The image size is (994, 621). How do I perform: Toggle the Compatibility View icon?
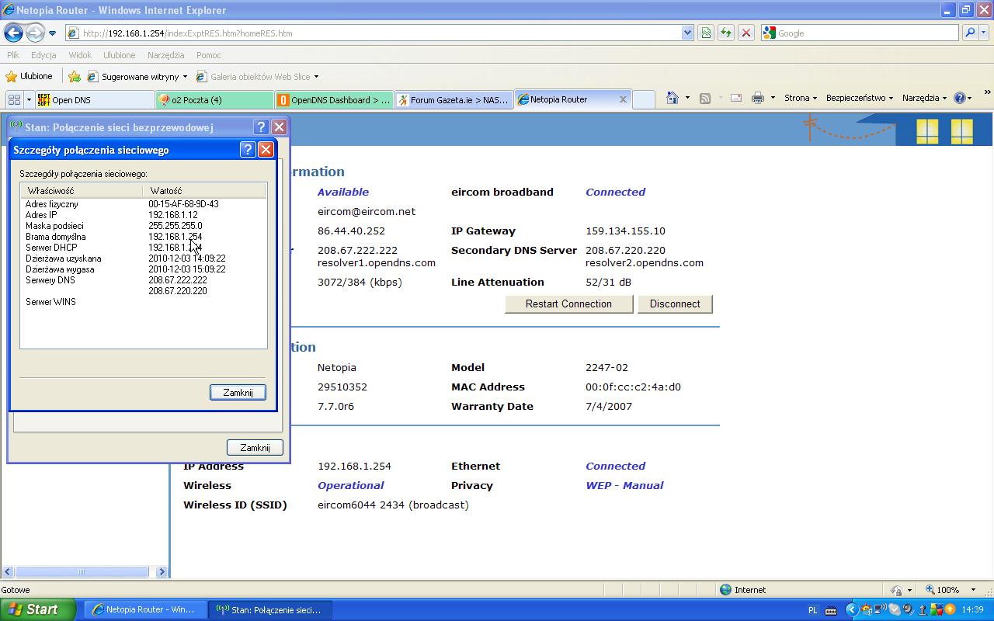point(706,33)
